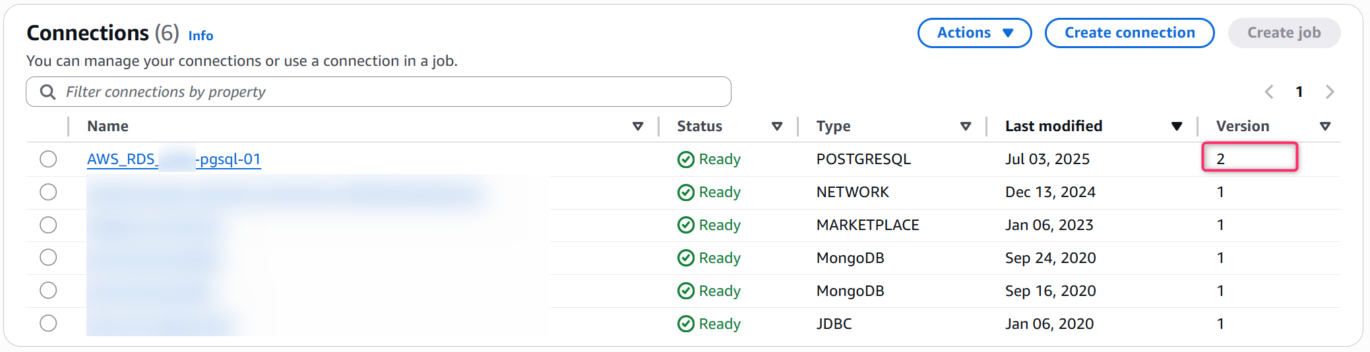Viewport: 1370px width, 352px height.
Task: Click Ready status icon of POSTGRESQL row
Action: pos(686,160)
